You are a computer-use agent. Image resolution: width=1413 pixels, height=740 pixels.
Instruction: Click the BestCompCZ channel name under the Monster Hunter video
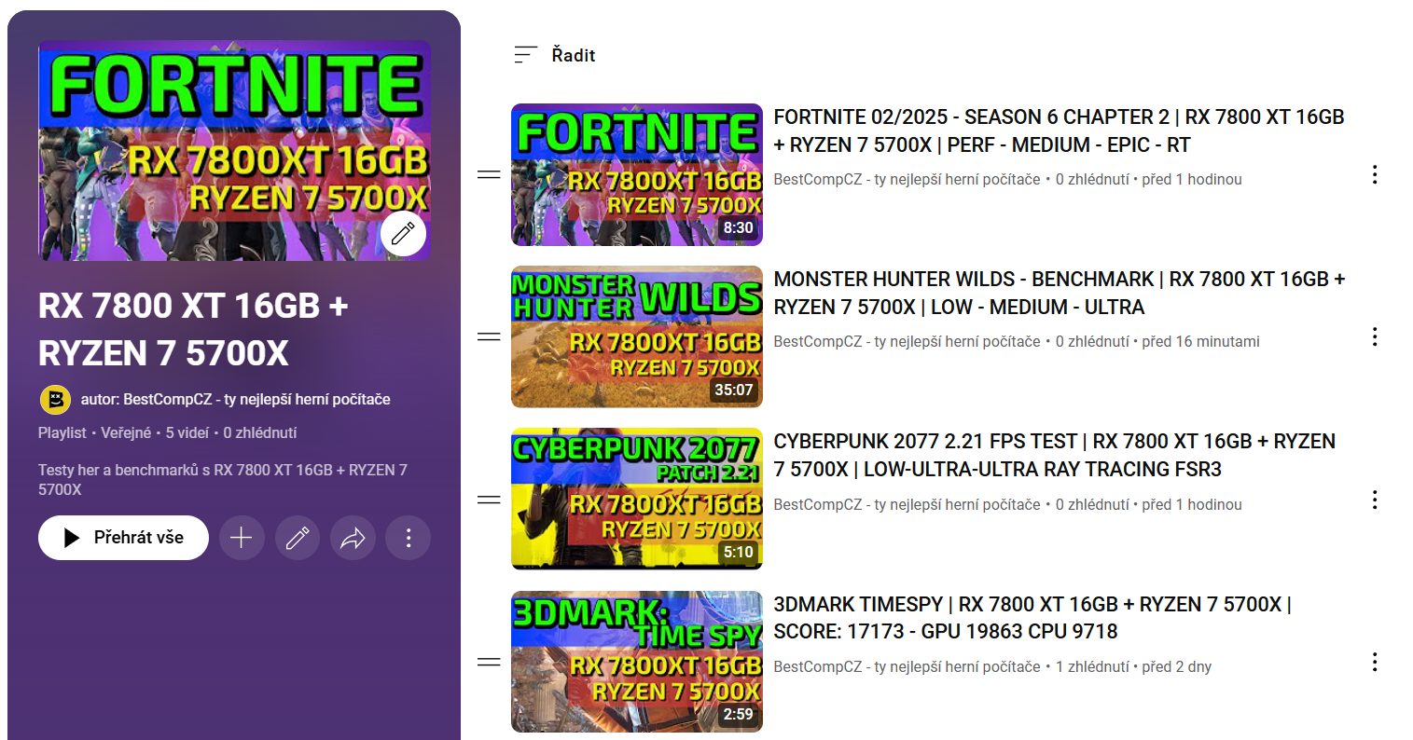click(907, 341)
